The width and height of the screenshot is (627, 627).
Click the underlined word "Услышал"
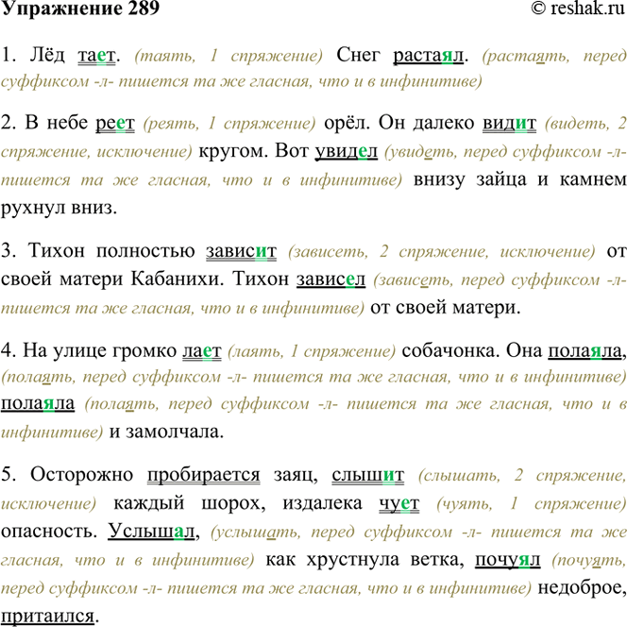pyautogui.click(x=150, y=534)
